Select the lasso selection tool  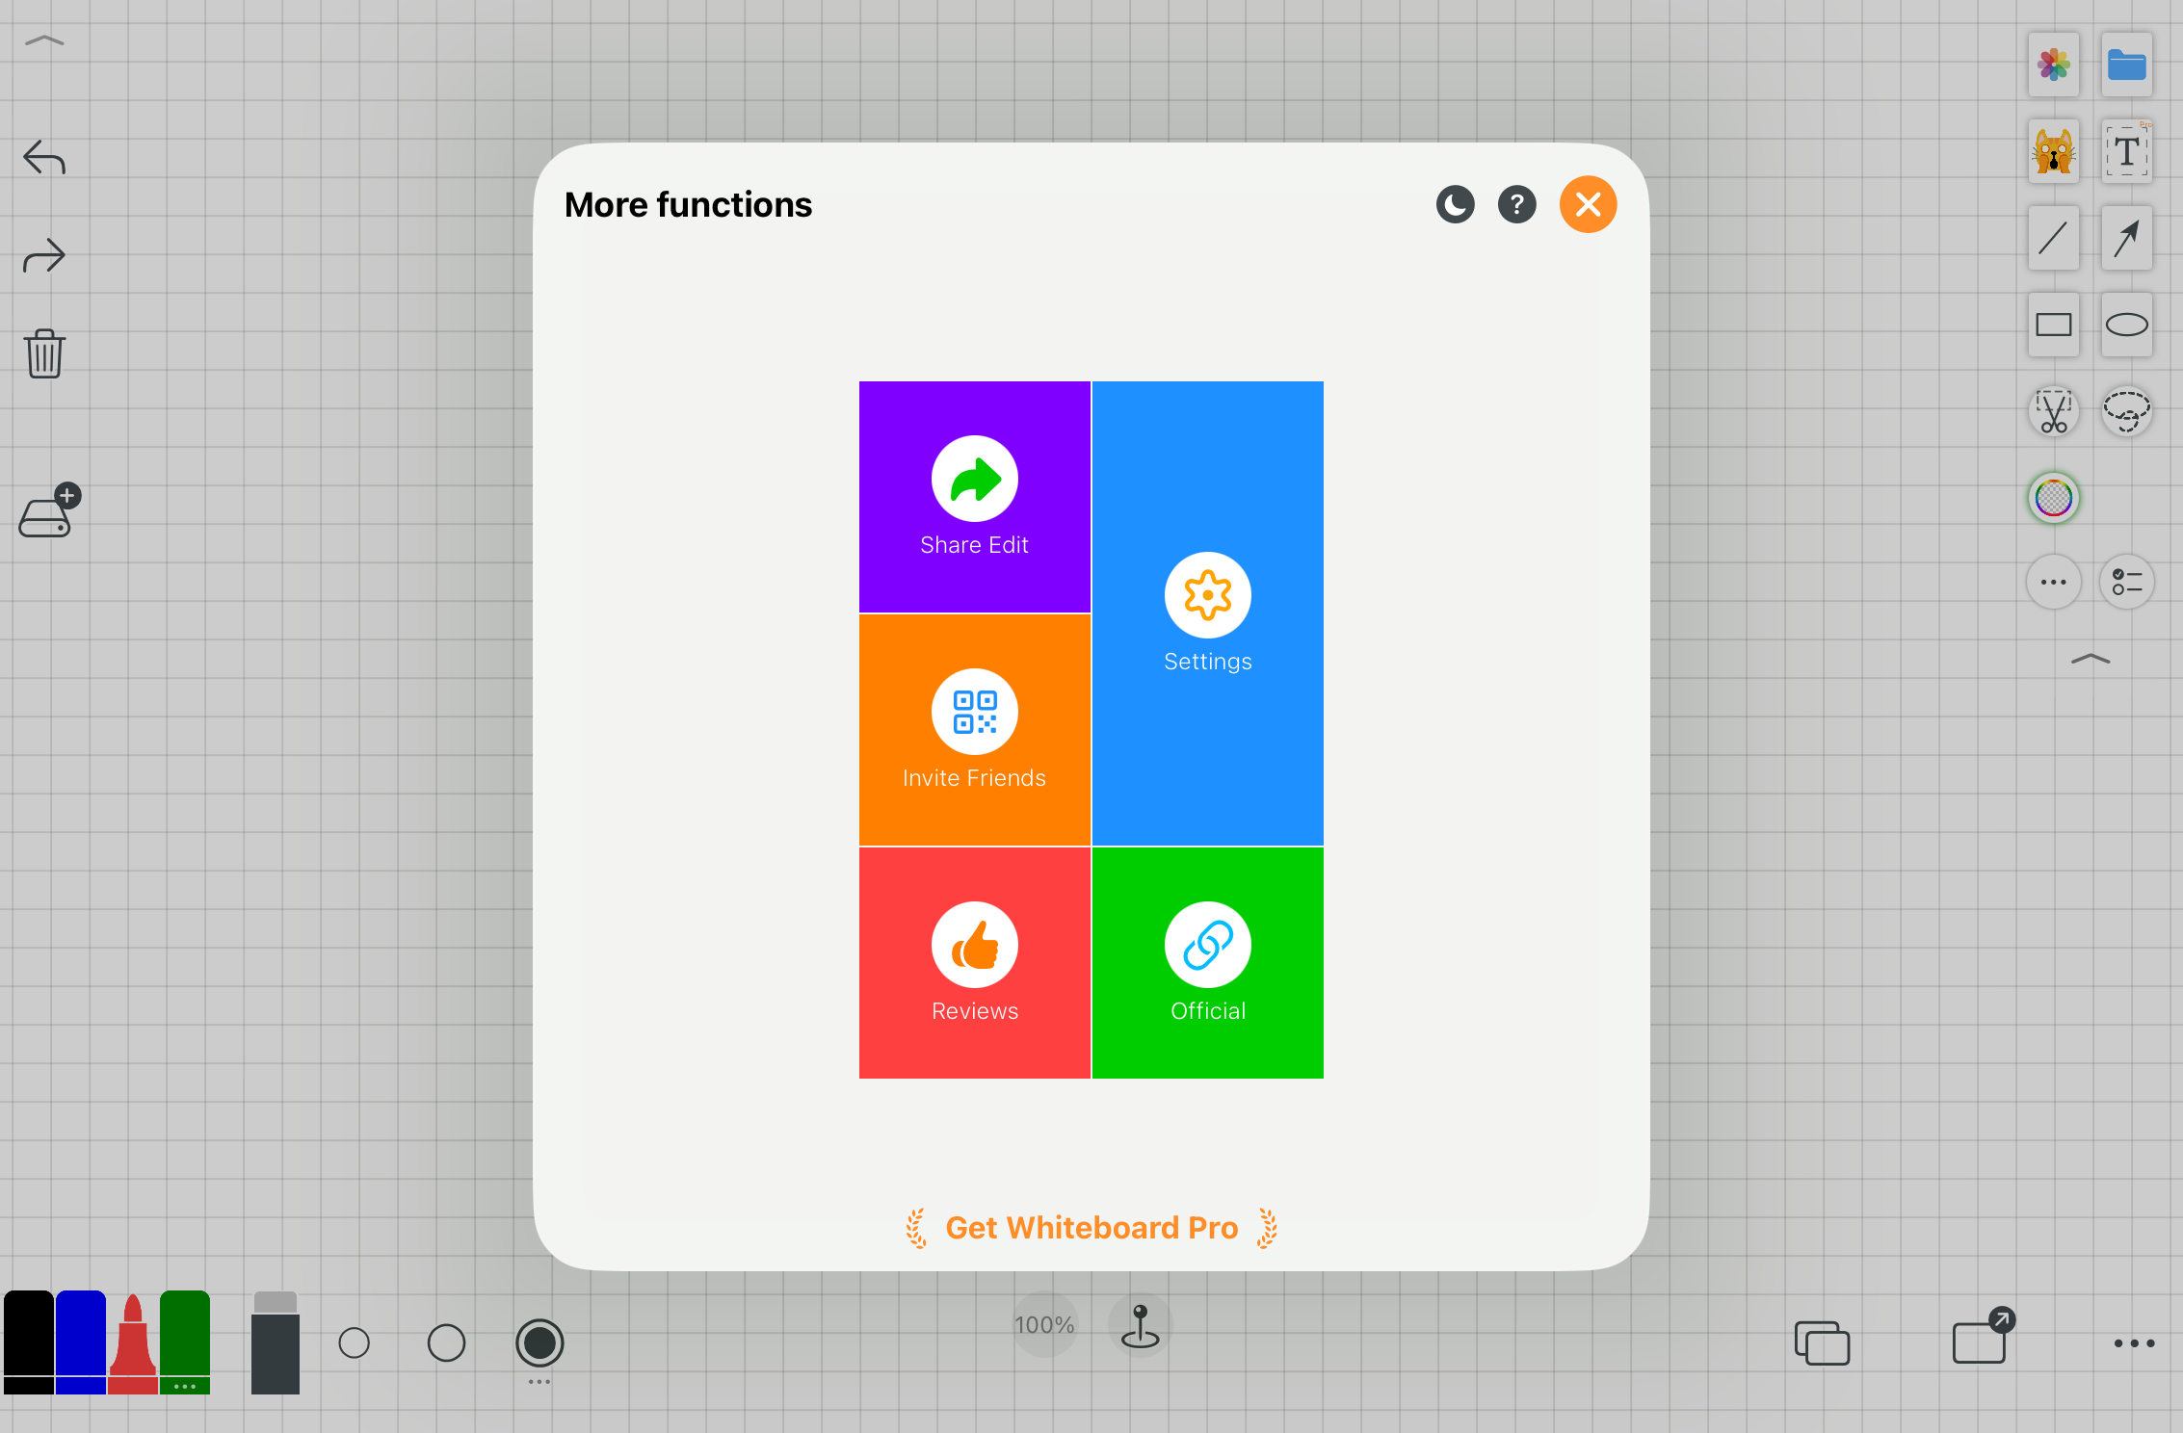click(2126, 412)
